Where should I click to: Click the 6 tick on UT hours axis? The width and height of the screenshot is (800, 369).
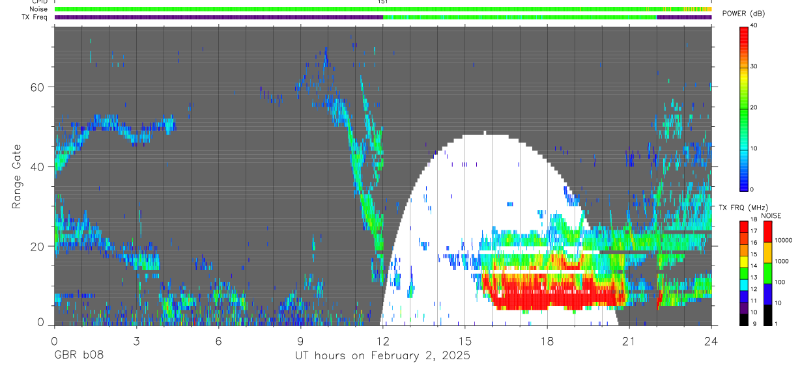[x=218, y=340]
